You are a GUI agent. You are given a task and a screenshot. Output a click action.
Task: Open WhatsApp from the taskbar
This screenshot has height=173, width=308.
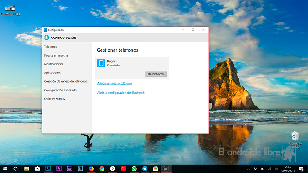134,168
